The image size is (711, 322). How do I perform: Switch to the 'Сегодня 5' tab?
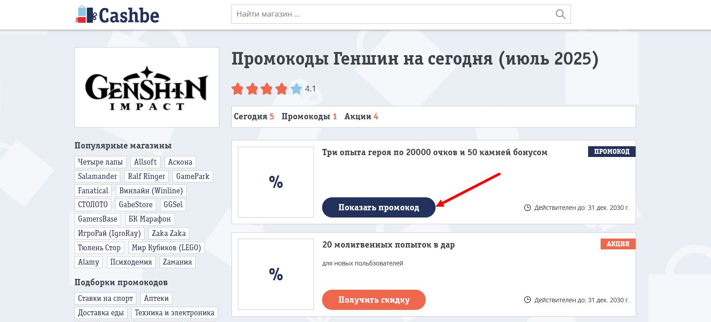coord(254,117)
